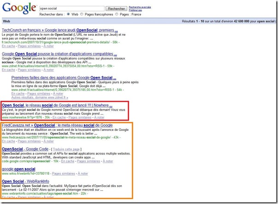
Task: Select the Pages : France radio button
Action: [116, 14]
